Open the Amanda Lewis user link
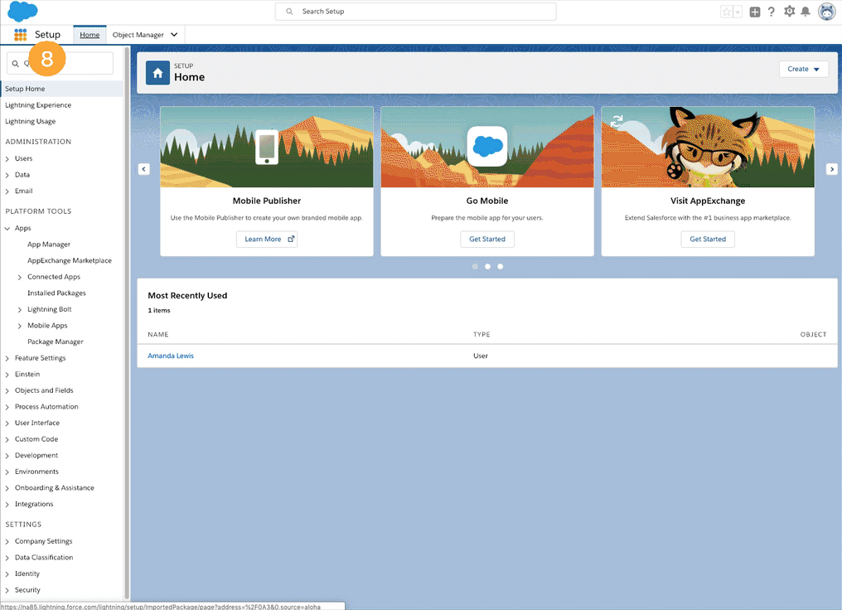The height and width of the screenshot is (610, 842). click(x=171, y=356)
